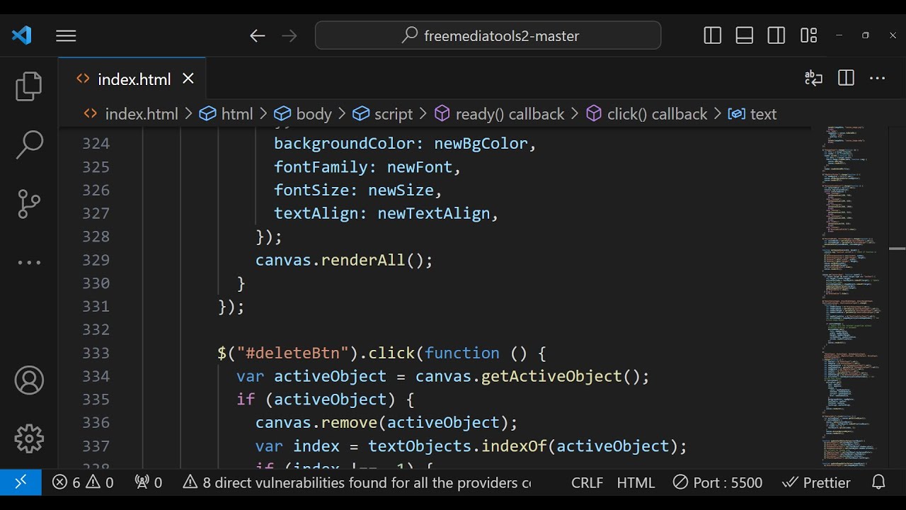Toggle the Secondary Side Bar layout
Image resolution: width=906 pixels, height=510 pixels.
[x=776, y=35]
